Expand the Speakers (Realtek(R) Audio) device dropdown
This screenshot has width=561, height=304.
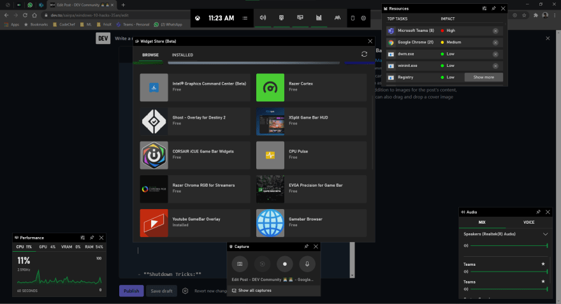(545, 235)
